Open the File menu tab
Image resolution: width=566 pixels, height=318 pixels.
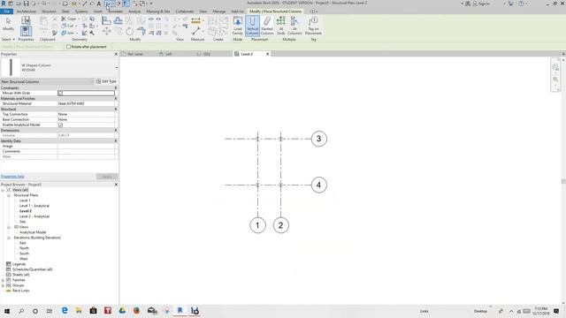[x=7, y=11]
